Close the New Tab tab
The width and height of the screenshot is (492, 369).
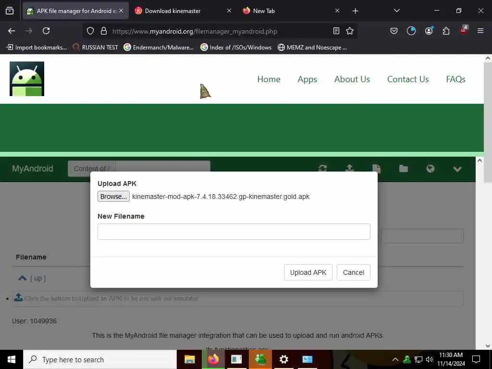[337, 11]
